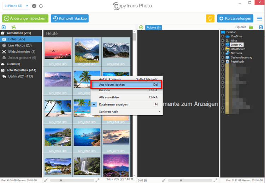Start Diashow from context menu

tap(127, 90)
